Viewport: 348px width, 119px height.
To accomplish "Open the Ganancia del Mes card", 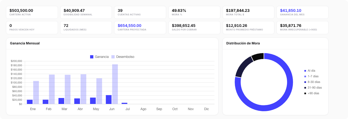I will (x=302, y=12).
